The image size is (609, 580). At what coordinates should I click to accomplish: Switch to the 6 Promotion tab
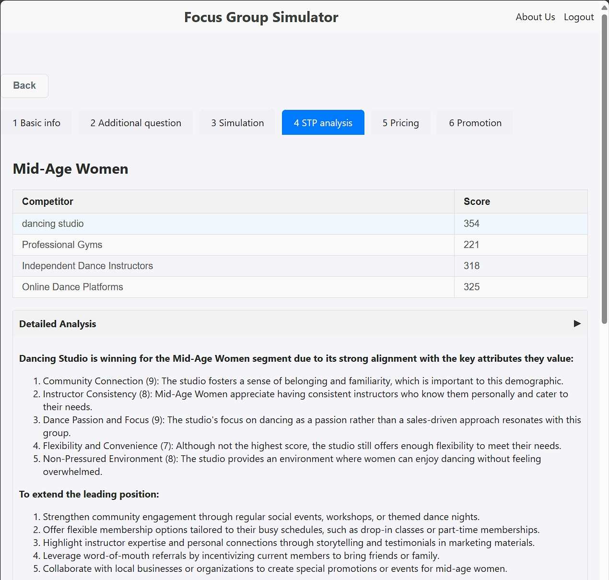(x=475, y=123)
